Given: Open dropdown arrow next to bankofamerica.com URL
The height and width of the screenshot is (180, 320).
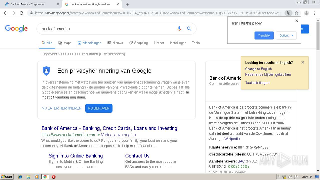Looking at the screenshot, I should [x=99, y=135].
